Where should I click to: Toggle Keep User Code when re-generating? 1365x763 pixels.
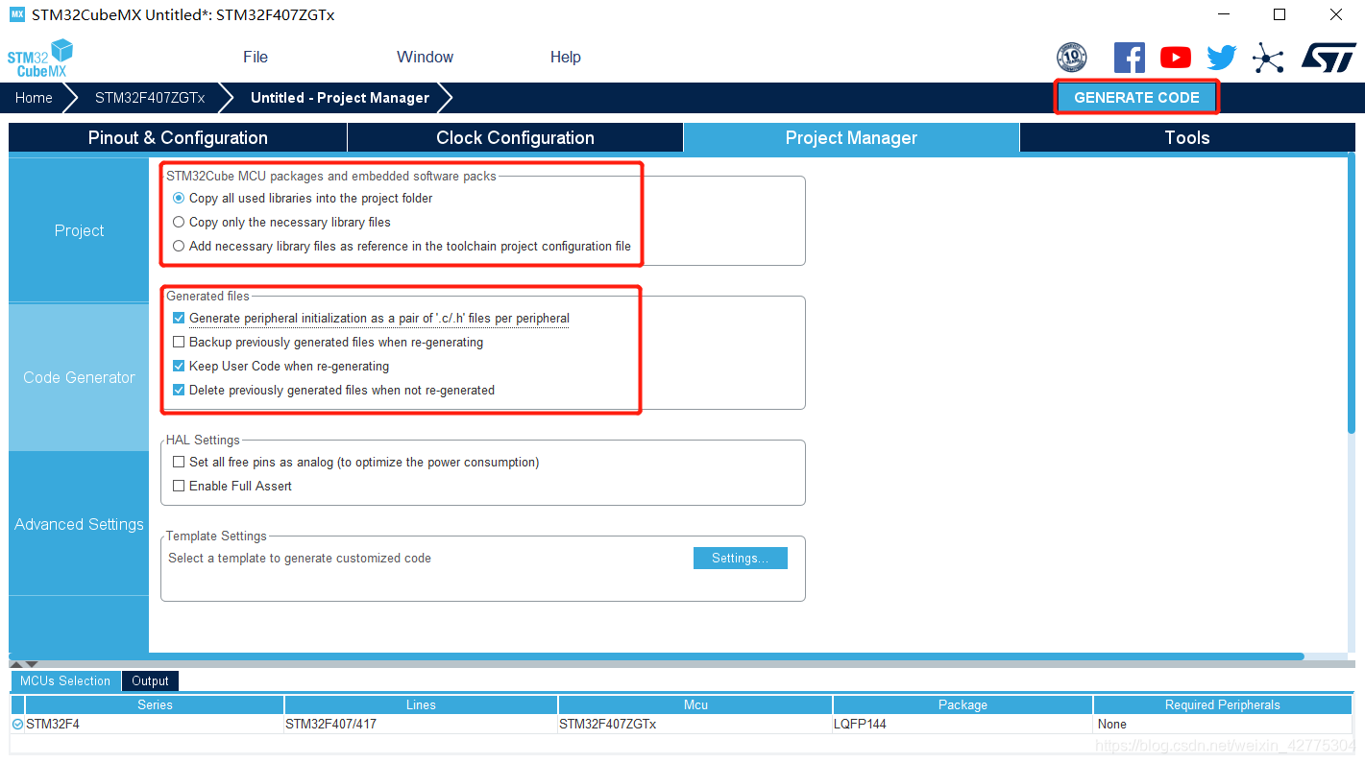pos(179,367)
